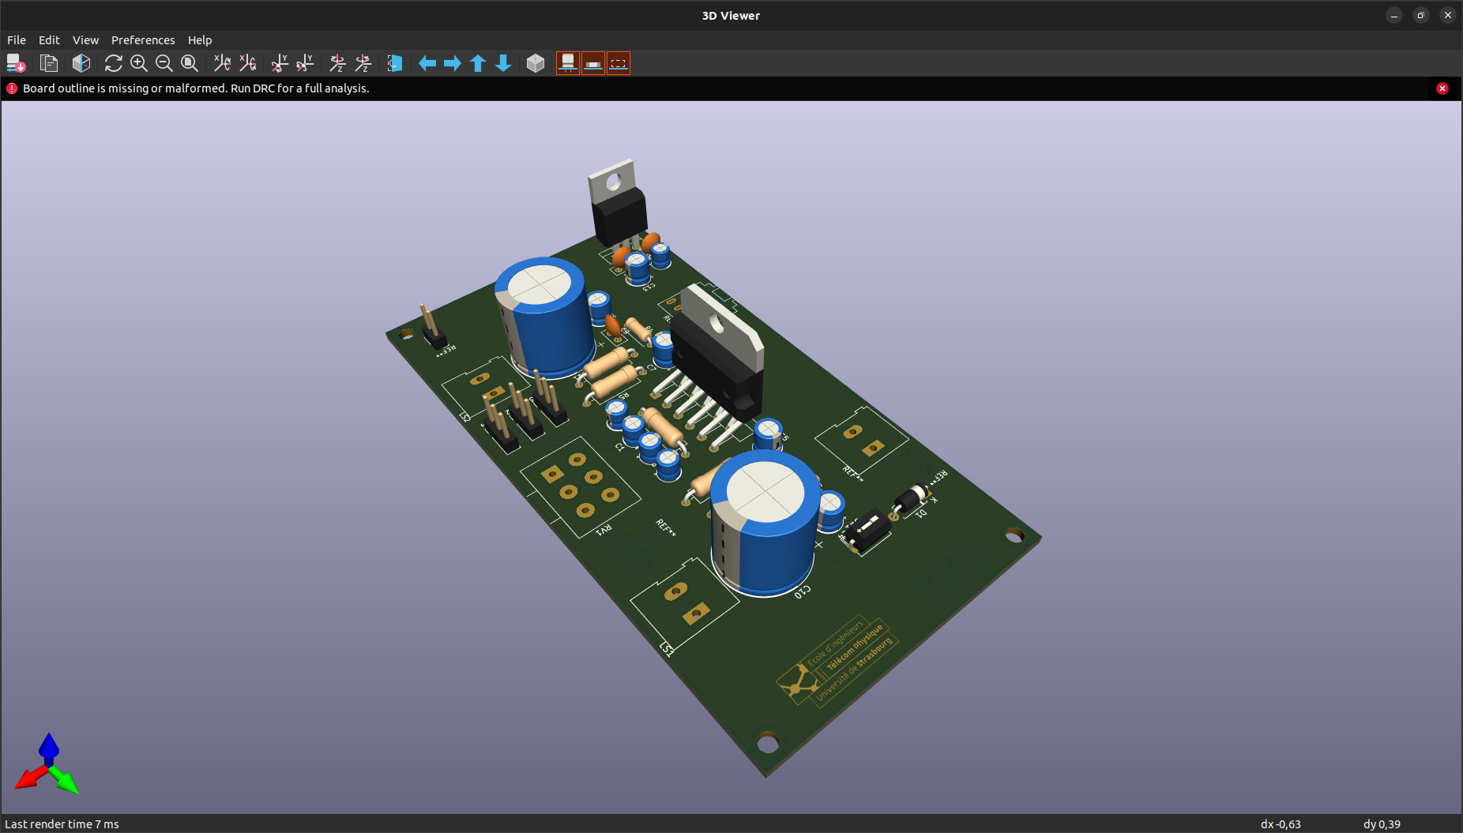This screenshot has height=833, width=1463.
Task: Flip the board view
Action: coord(395,63)
